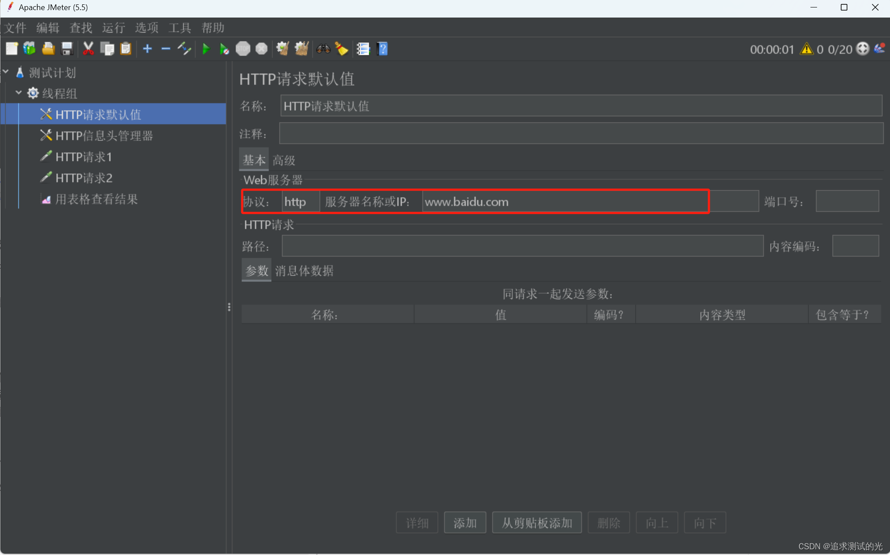Image resolution: width=890 pixels, height=555 pixels.
Task: Select HTTP请求默认值 tree item
Action: (x=98, y=114)
